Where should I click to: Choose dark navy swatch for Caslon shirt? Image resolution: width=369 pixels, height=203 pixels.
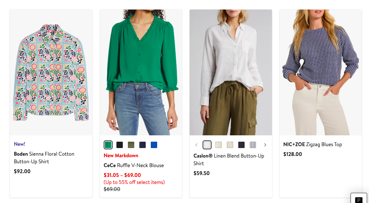coord(241,145)
